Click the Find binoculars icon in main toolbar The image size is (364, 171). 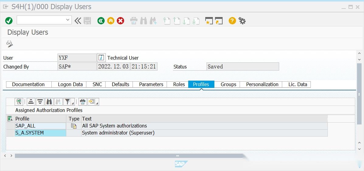tap(144, 21)
